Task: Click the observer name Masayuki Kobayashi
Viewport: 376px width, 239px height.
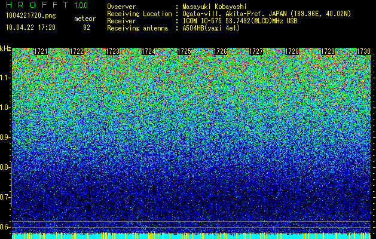Action: click(215, 7)
